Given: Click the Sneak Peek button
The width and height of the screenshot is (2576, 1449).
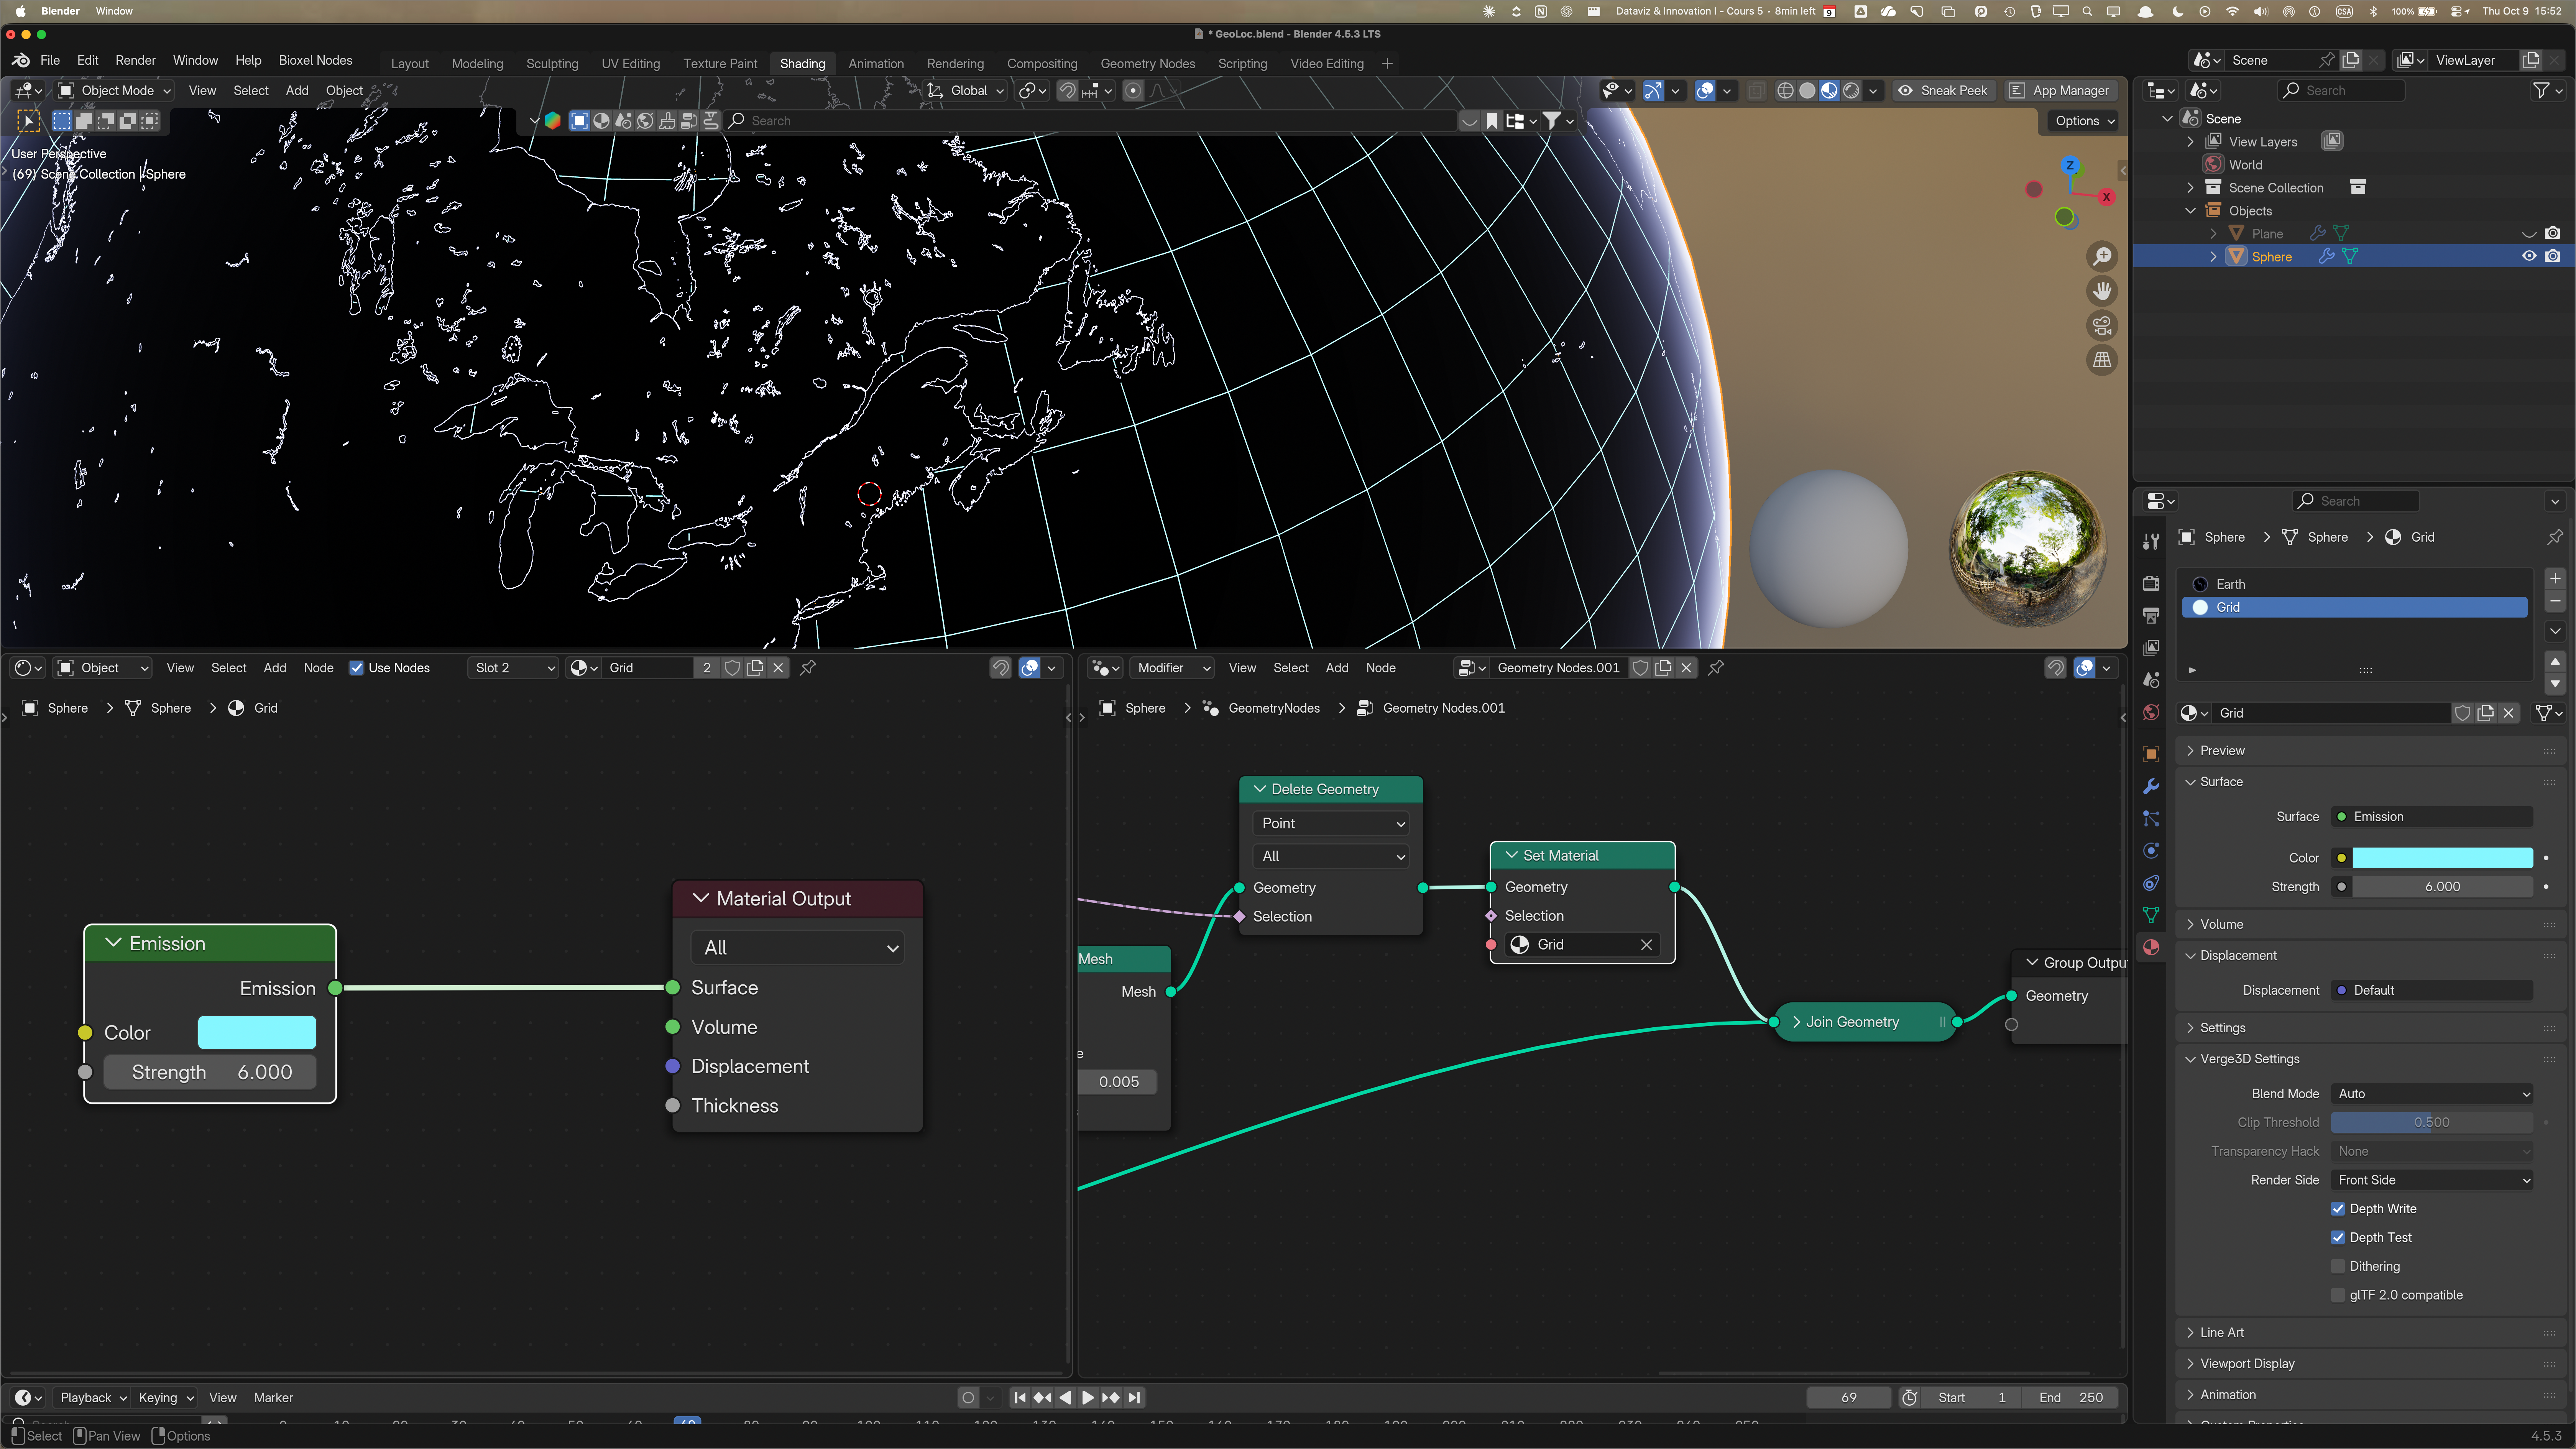Looking at the screenshot, I should 1943,91.
